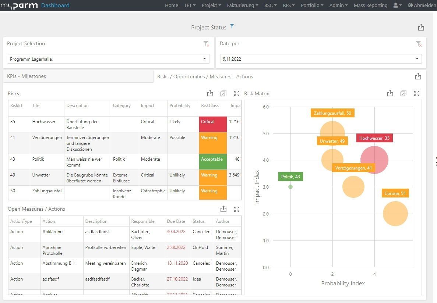Open the Date per dropdown

pos(321,59)
